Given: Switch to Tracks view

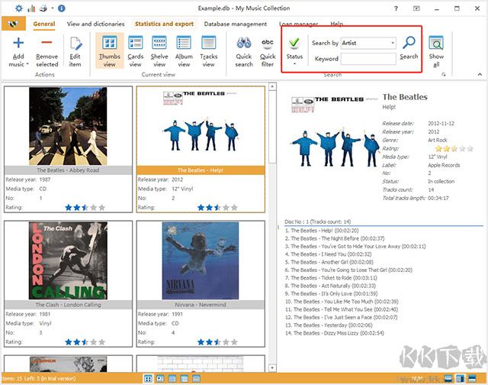Looking at the screenshot, I should pyautogui.click(x=208, y=50).
